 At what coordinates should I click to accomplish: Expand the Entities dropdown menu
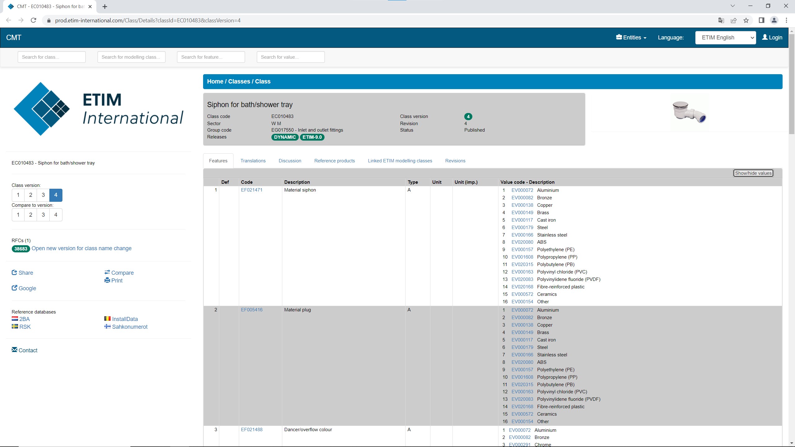pyautogui.click(x=631, y=38)
